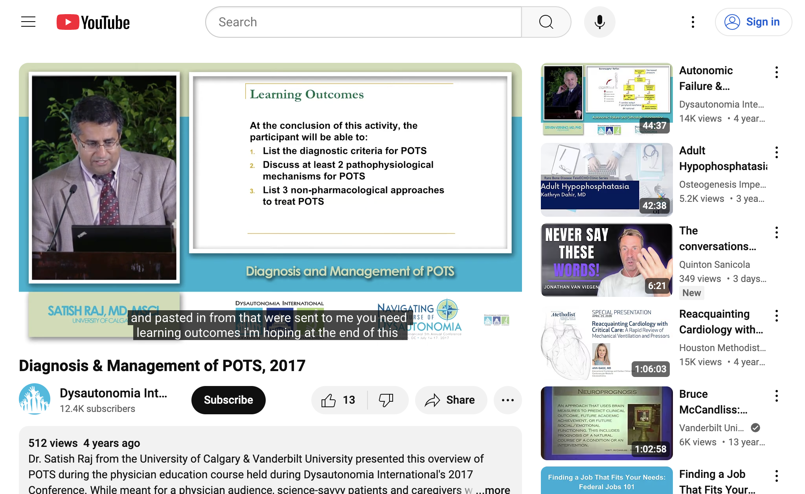
Task: Expand description with ...more
Action: click(493, 489)
